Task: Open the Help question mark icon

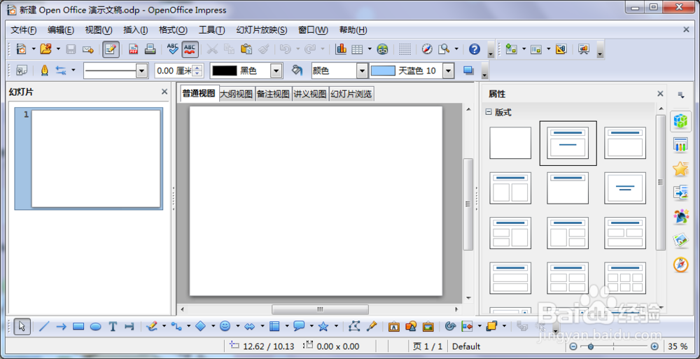Action: tap(475, 49)
